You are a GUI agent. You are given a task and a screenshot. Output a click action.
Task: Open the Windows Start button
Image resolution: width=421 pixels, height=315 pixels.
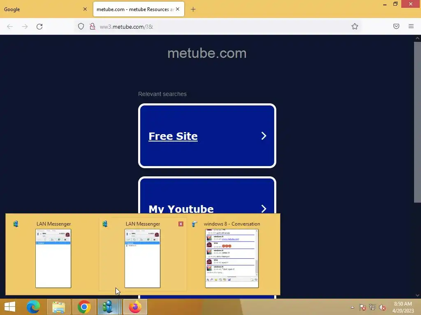pos(10,307)
